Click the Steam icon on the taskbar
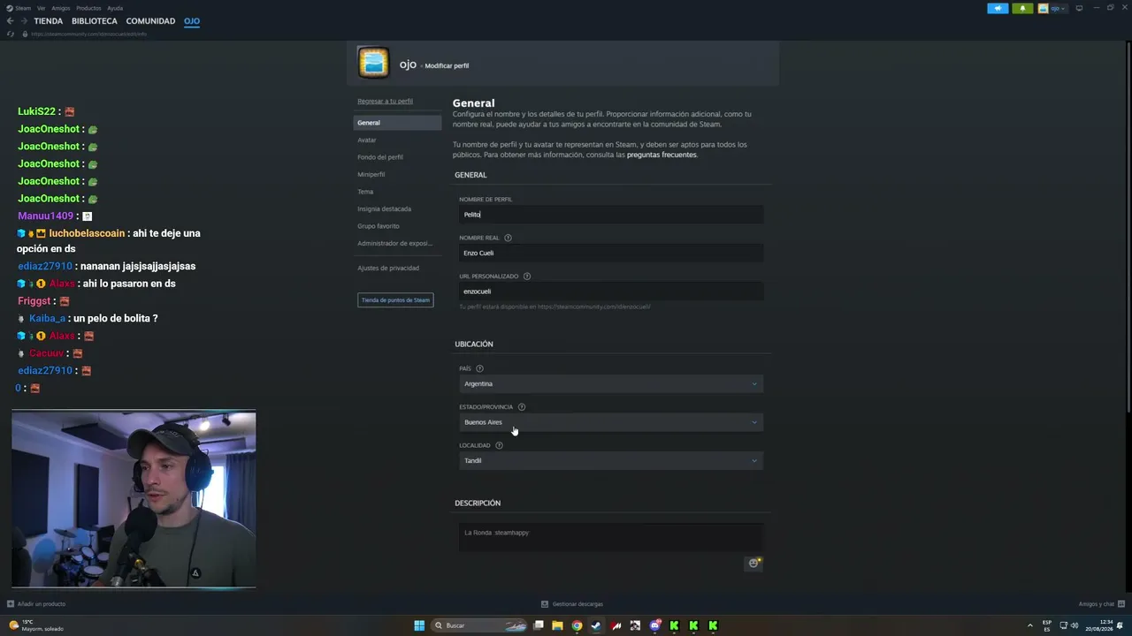 click(x=596, y=625)
